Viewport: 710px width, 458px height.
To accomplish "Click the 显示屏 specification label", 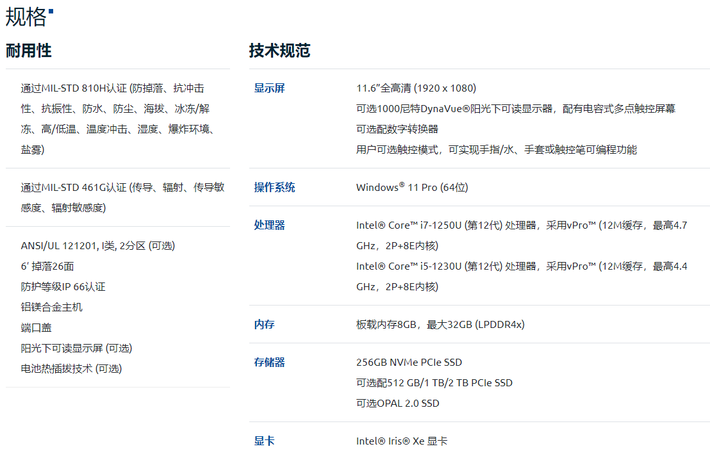I will click(x=269, y=88).
